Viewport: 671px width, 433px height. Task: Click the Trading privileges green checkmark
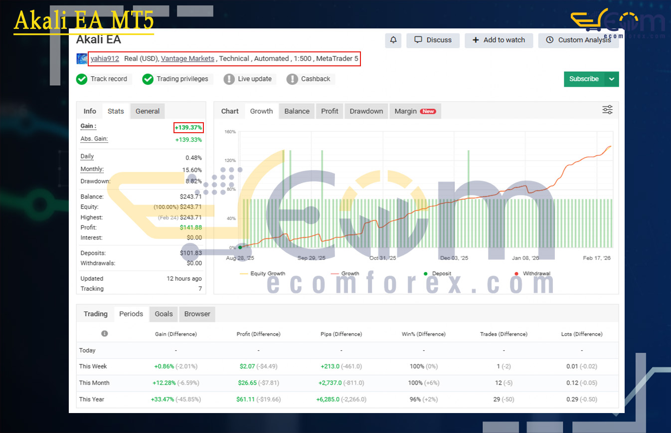point(148,79)
